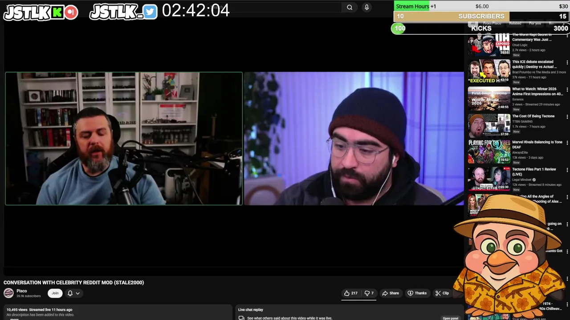
Task: Expand the notification chevron beside the bell
Action: point(77,293)
